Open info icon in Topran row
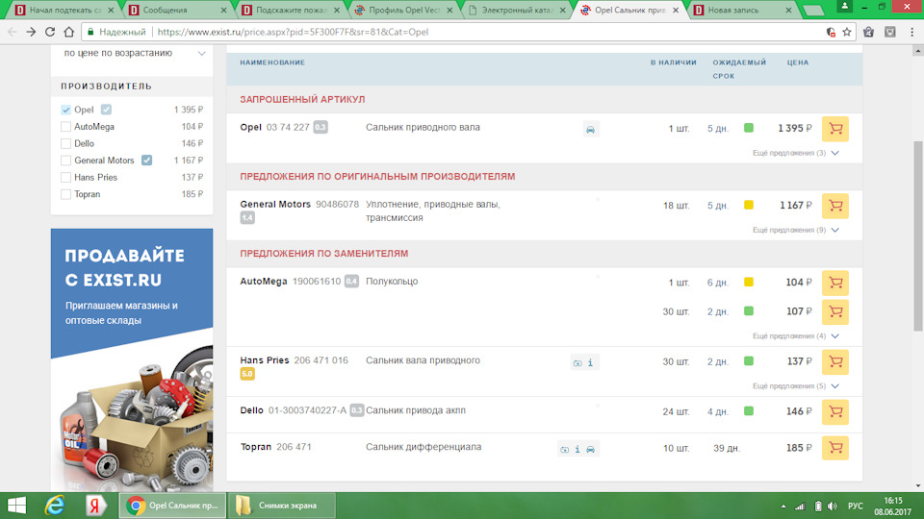Viewport: 924px width, 519px height. [577, 450]
